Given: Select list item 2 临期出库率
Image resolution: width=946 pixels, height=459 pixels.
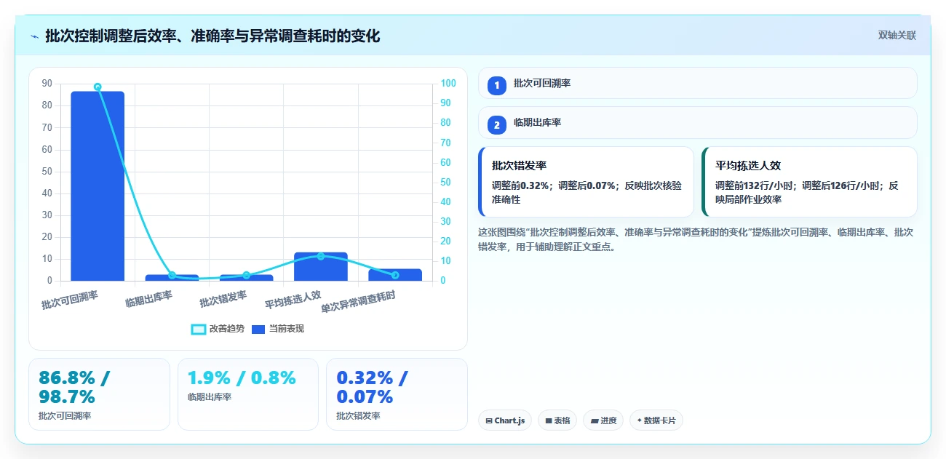Looking at the screenshot, I should point(697,123).
